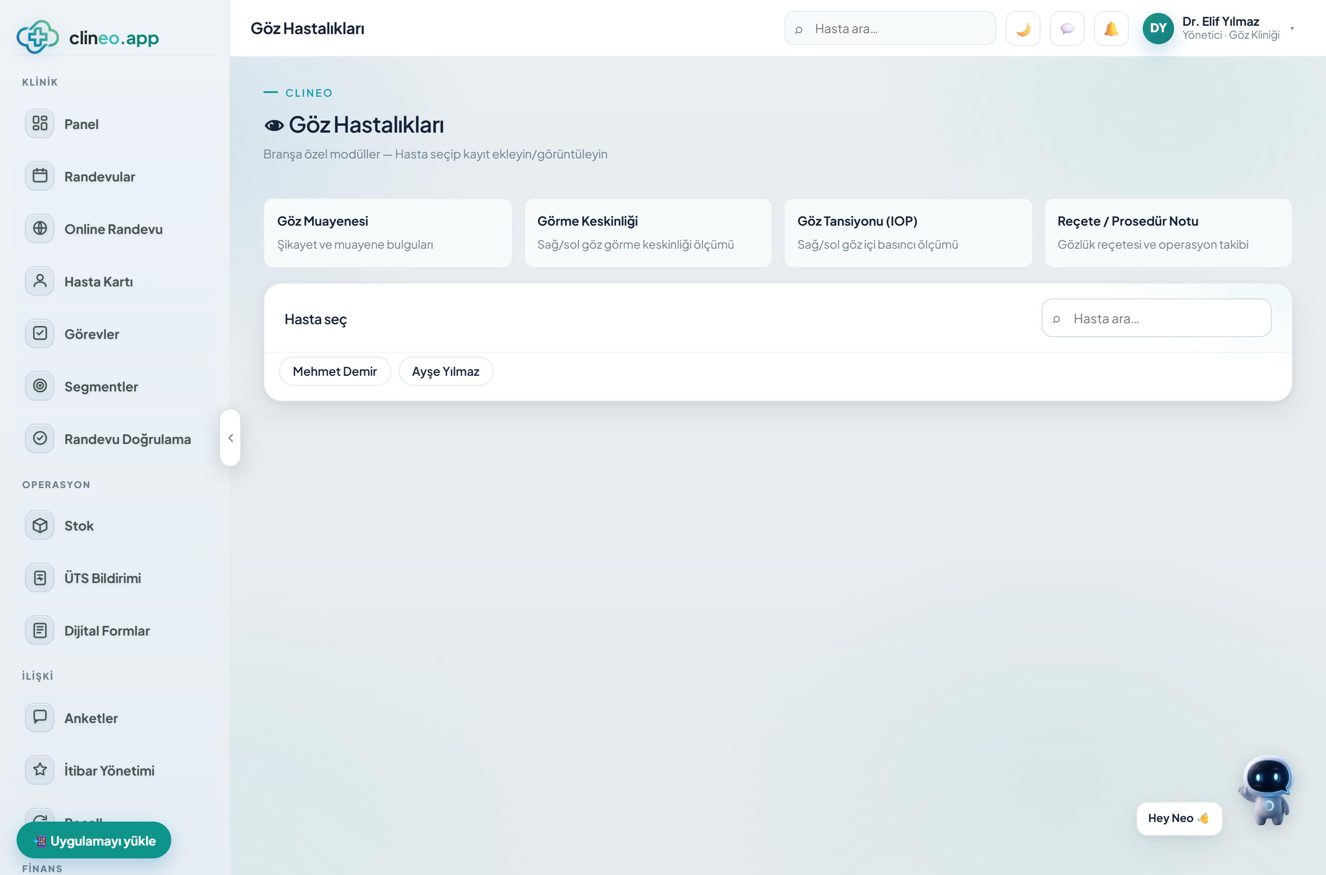Viewport: 1326px width, 875px height.
Task: Open Göz Tansiyonu (IOP) module card
Action: tap(908, 233)
